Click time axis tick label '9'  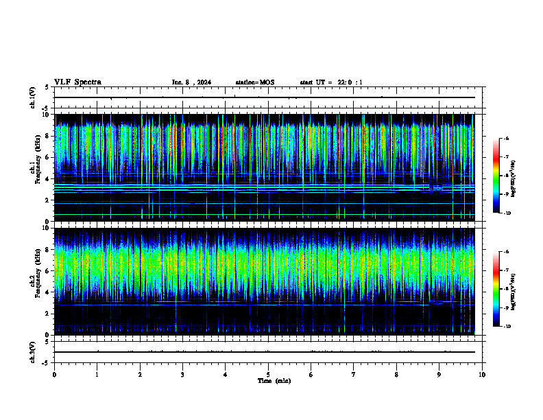[x=439, y=375]
